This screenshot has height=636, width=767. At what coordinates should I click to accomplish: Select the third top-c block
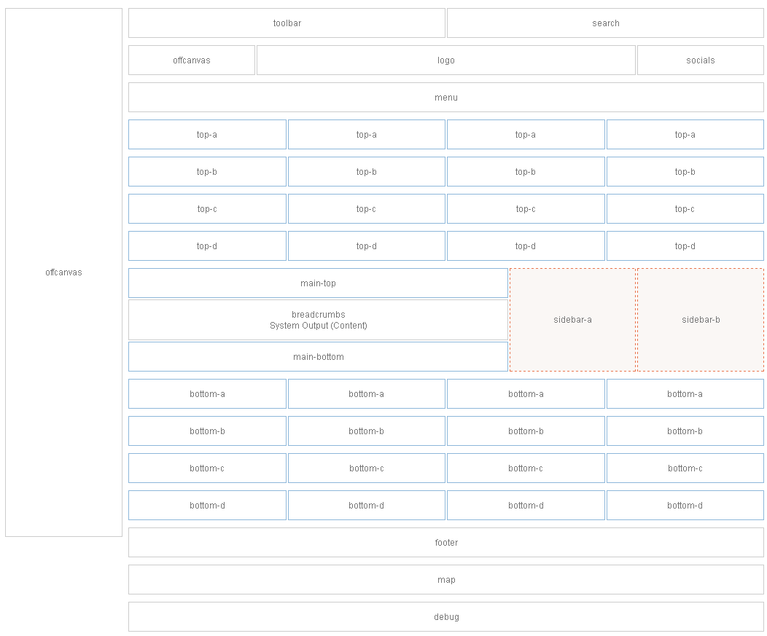[x=526, y=208]
